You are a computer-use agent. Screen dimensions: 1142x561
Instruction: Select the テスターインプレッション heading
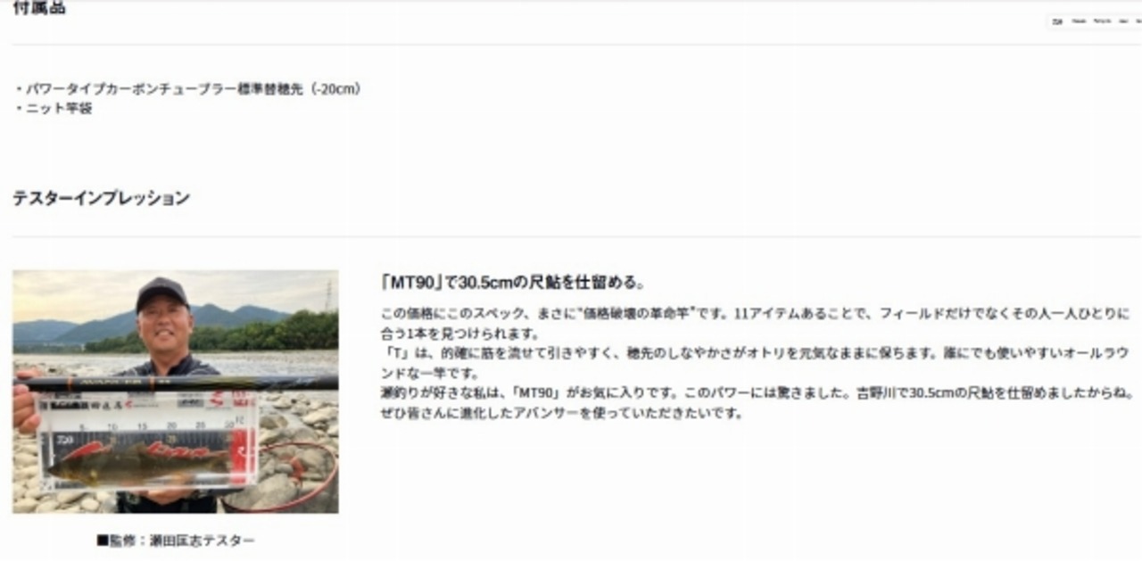pos(101,198)
